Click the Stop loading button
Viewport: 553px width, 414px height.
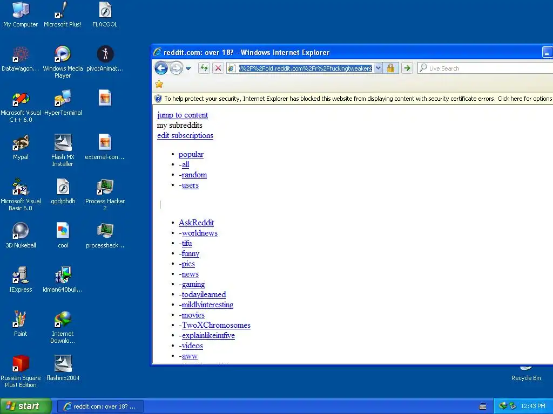[218, 68]
